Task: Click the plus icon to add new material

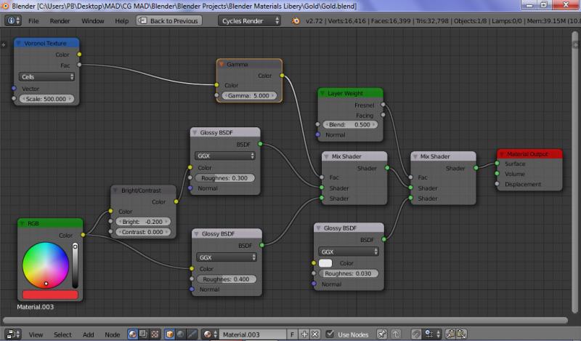Action: pos(304,334)
